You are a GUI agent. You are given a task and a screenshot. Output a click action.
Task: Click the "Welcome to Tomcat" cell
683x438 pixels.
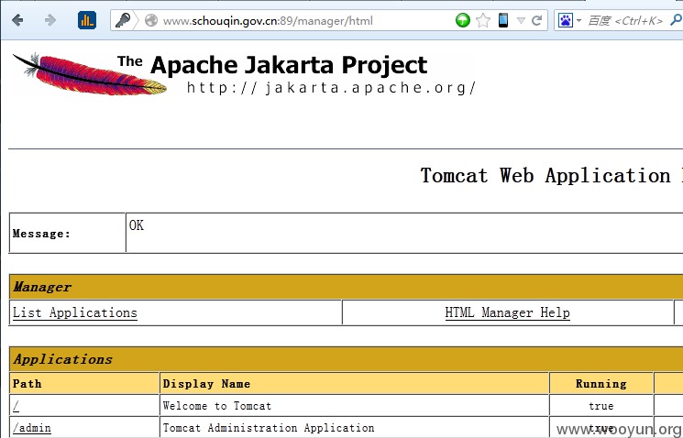(x=354, y=406)
